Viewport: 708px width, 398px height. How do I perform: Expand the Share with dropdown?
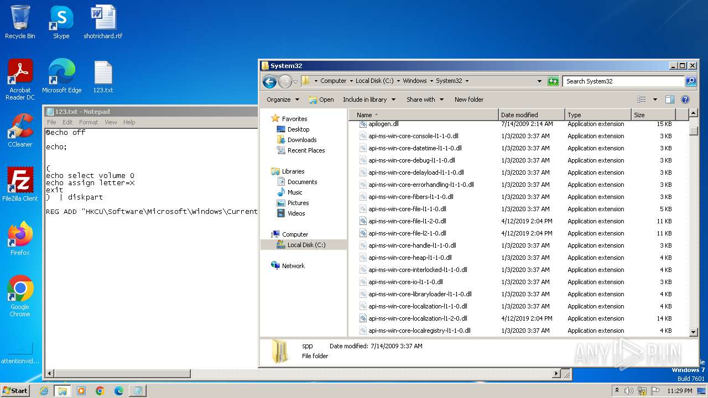click(x=425, y=99)
